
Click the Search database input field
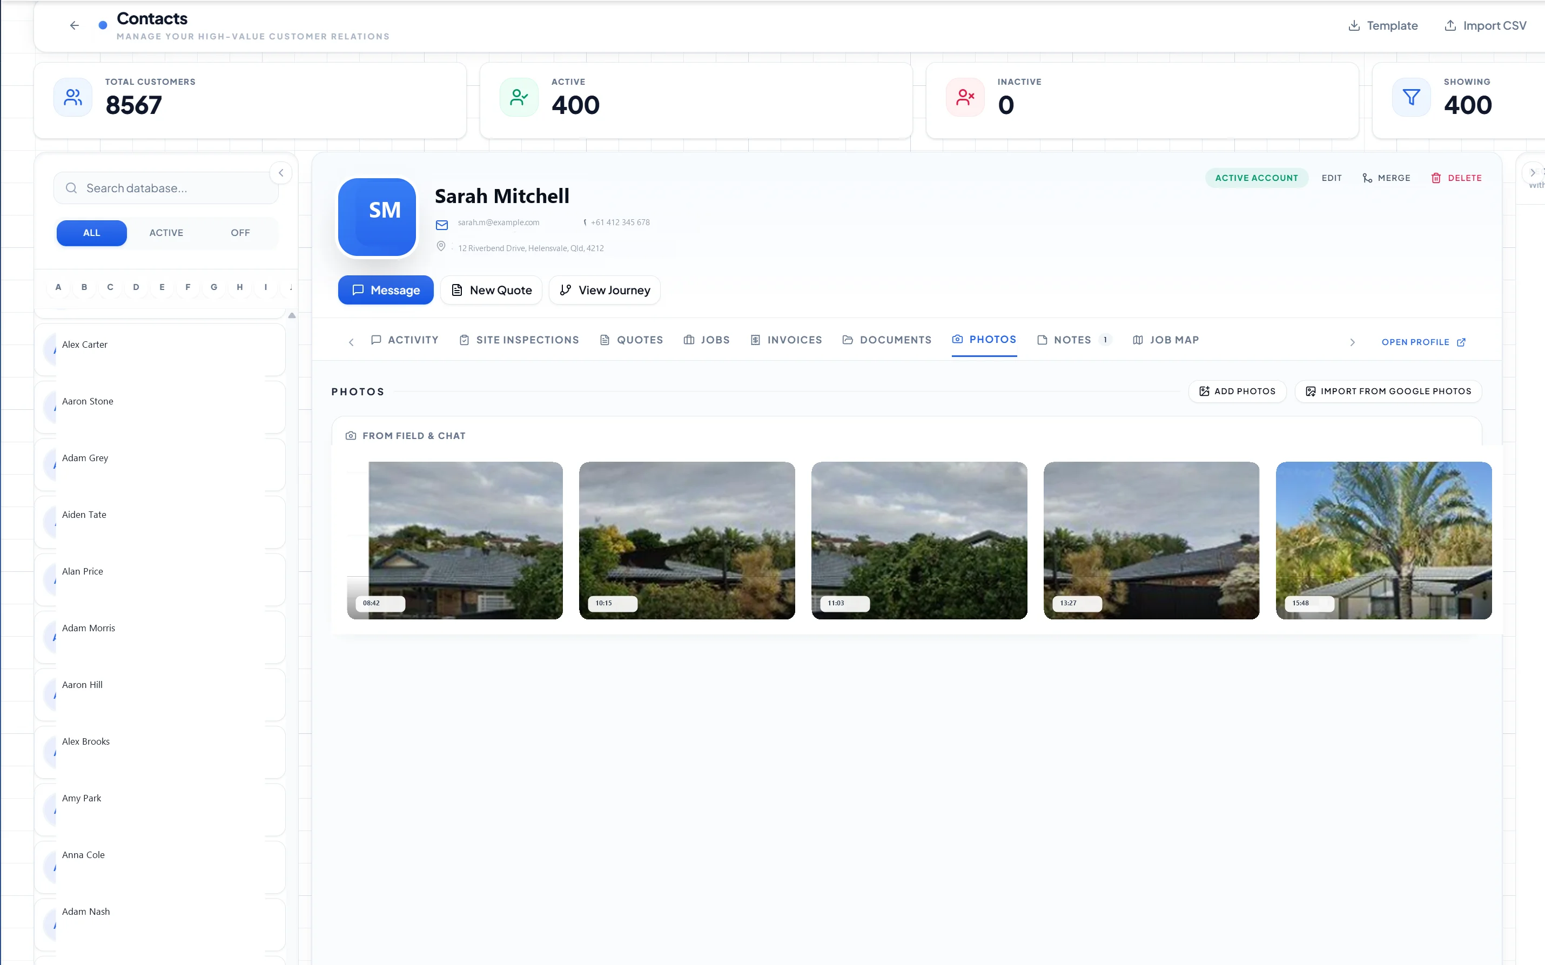click(x=166, y=188)
